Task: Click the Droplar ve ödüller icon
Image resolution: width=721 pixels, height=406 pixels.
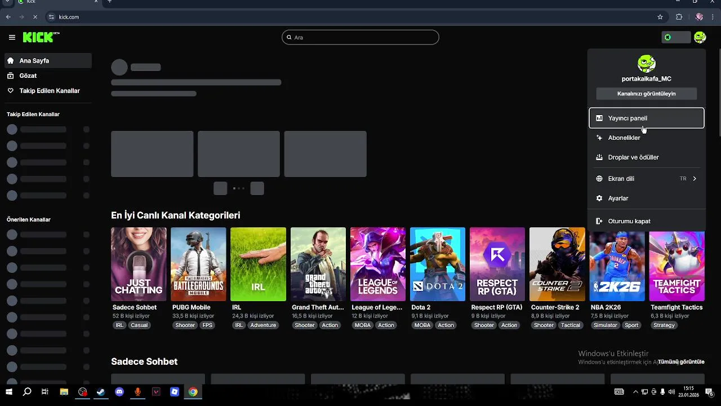Action: (599, 157)
